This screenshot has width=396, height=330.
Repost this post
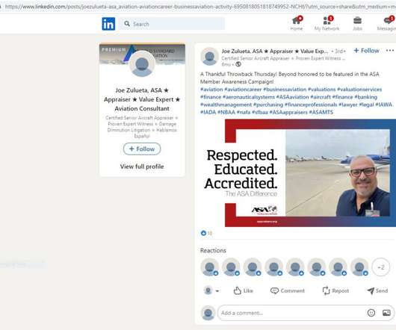tap(335, 290)
